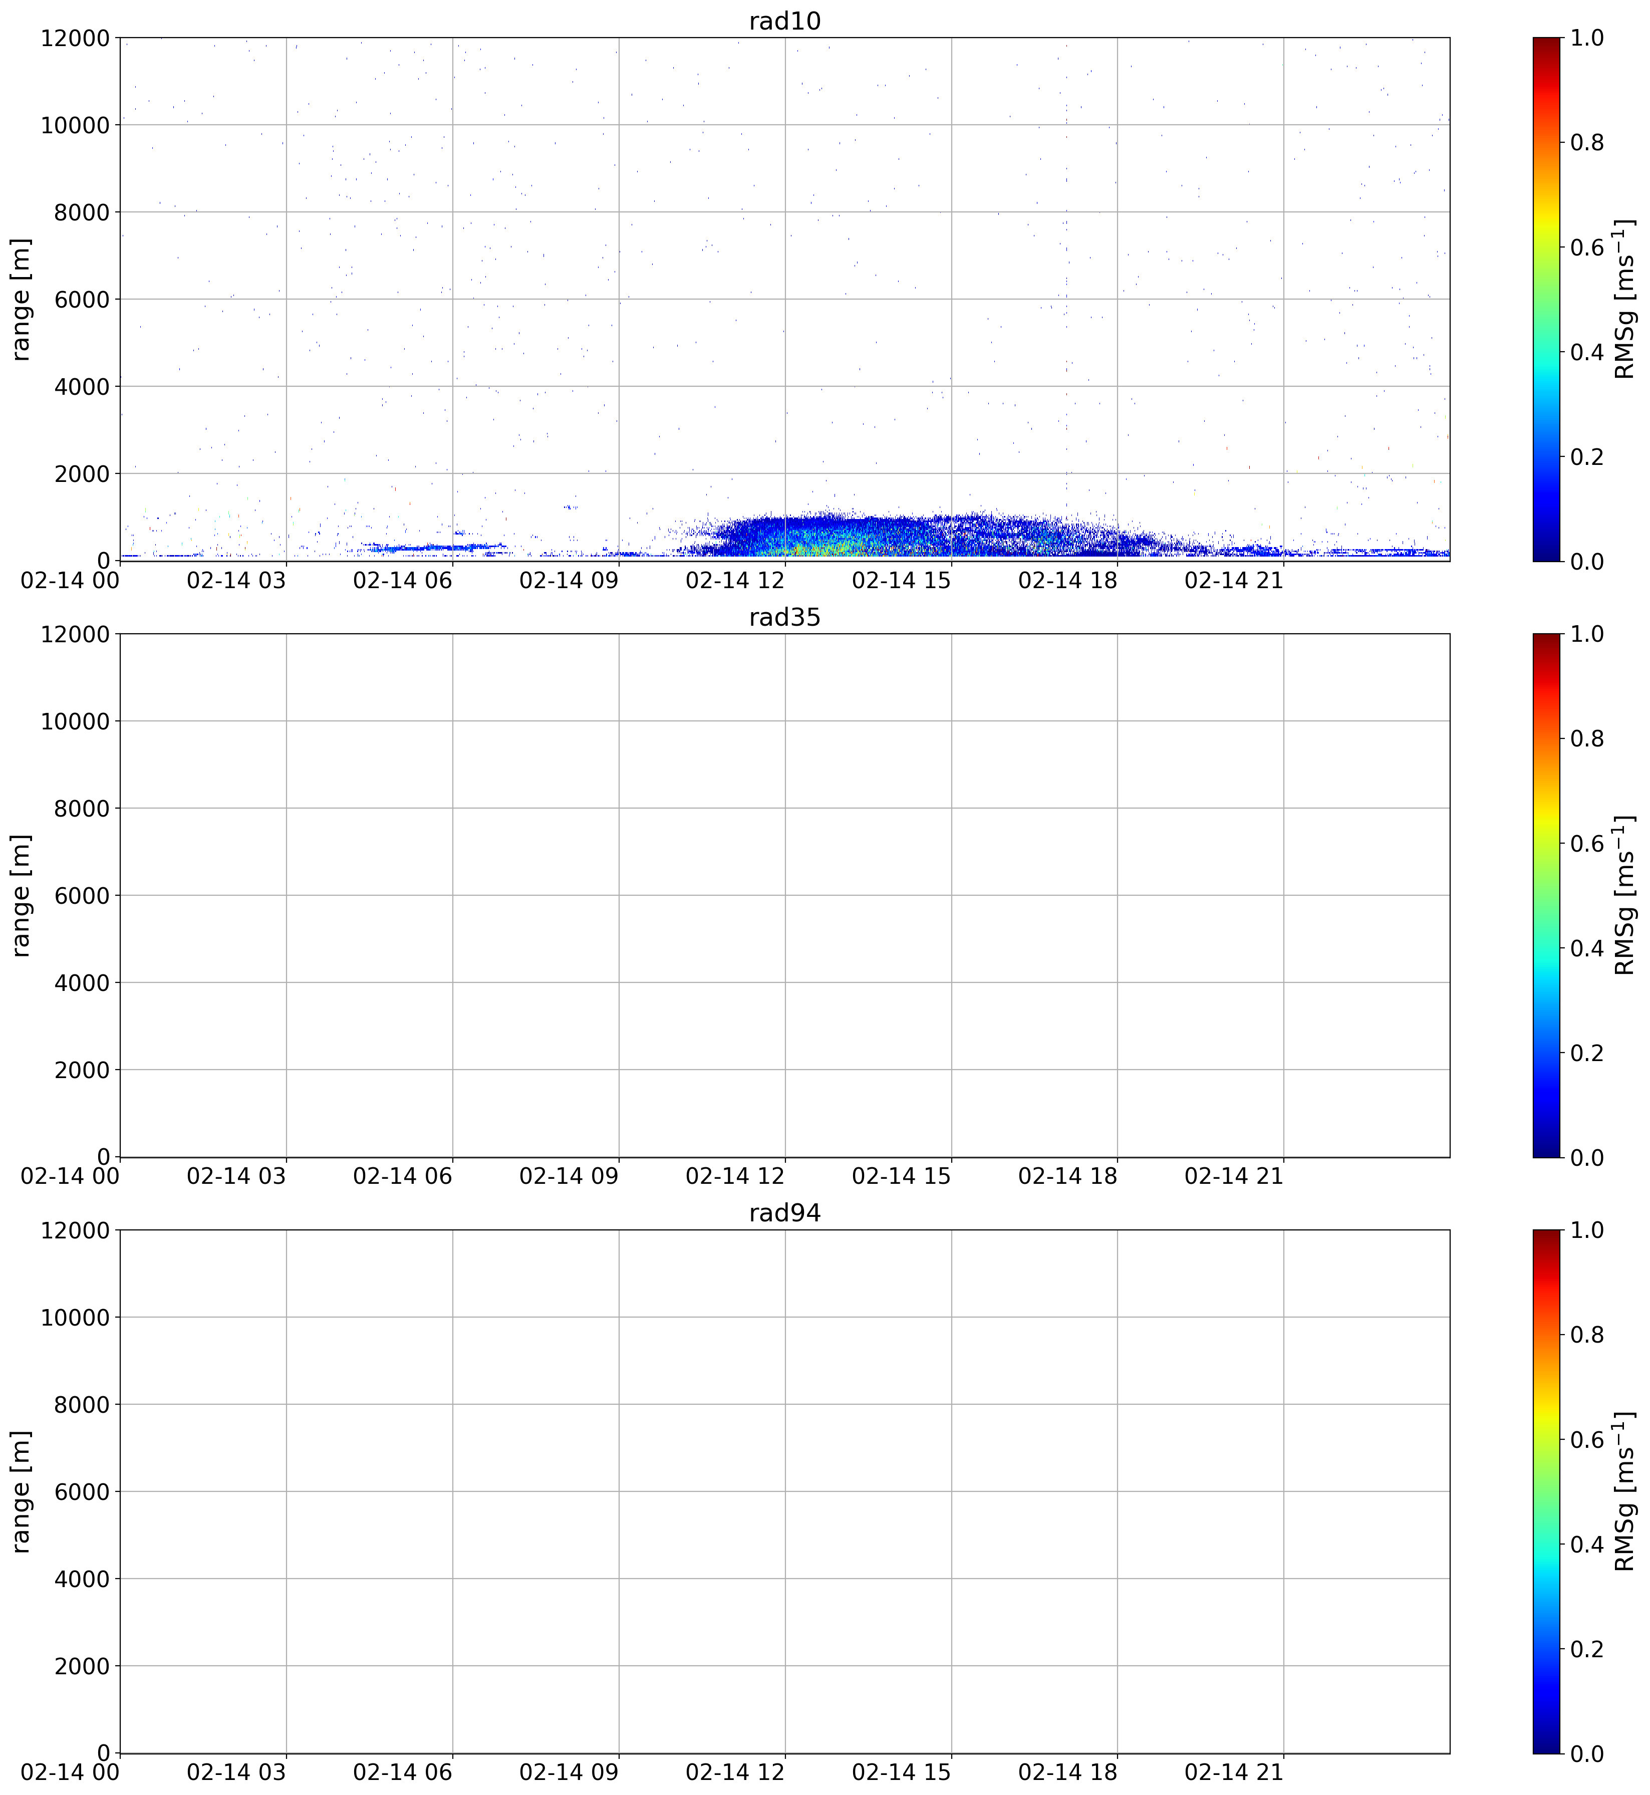This screenshot has height=1795, width=1650.
Task: Click the 2000 tick on rad94 y-axis
Action: (x=81, y=1666)
